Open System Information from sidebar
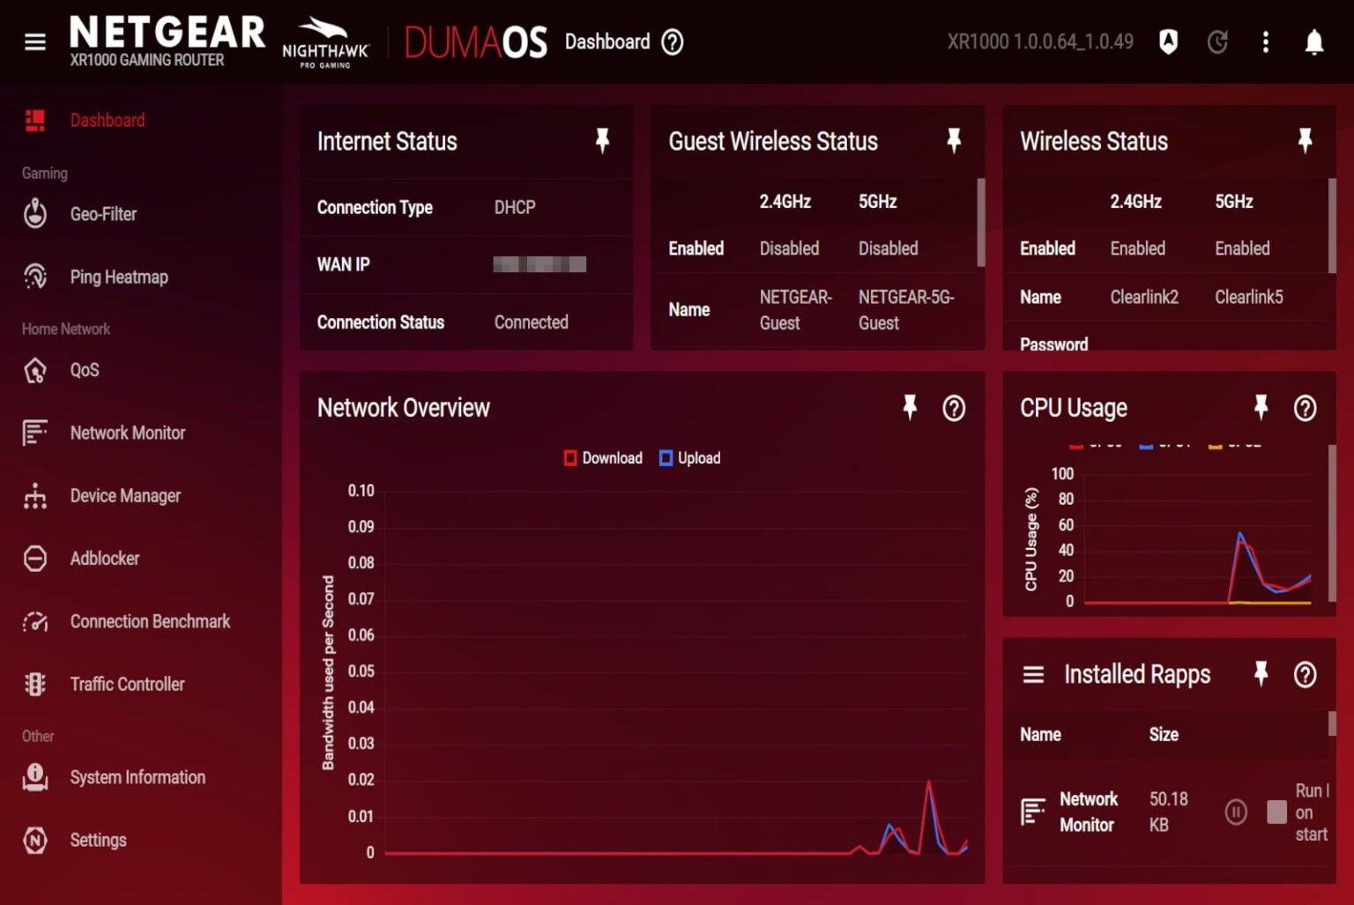 138,777
